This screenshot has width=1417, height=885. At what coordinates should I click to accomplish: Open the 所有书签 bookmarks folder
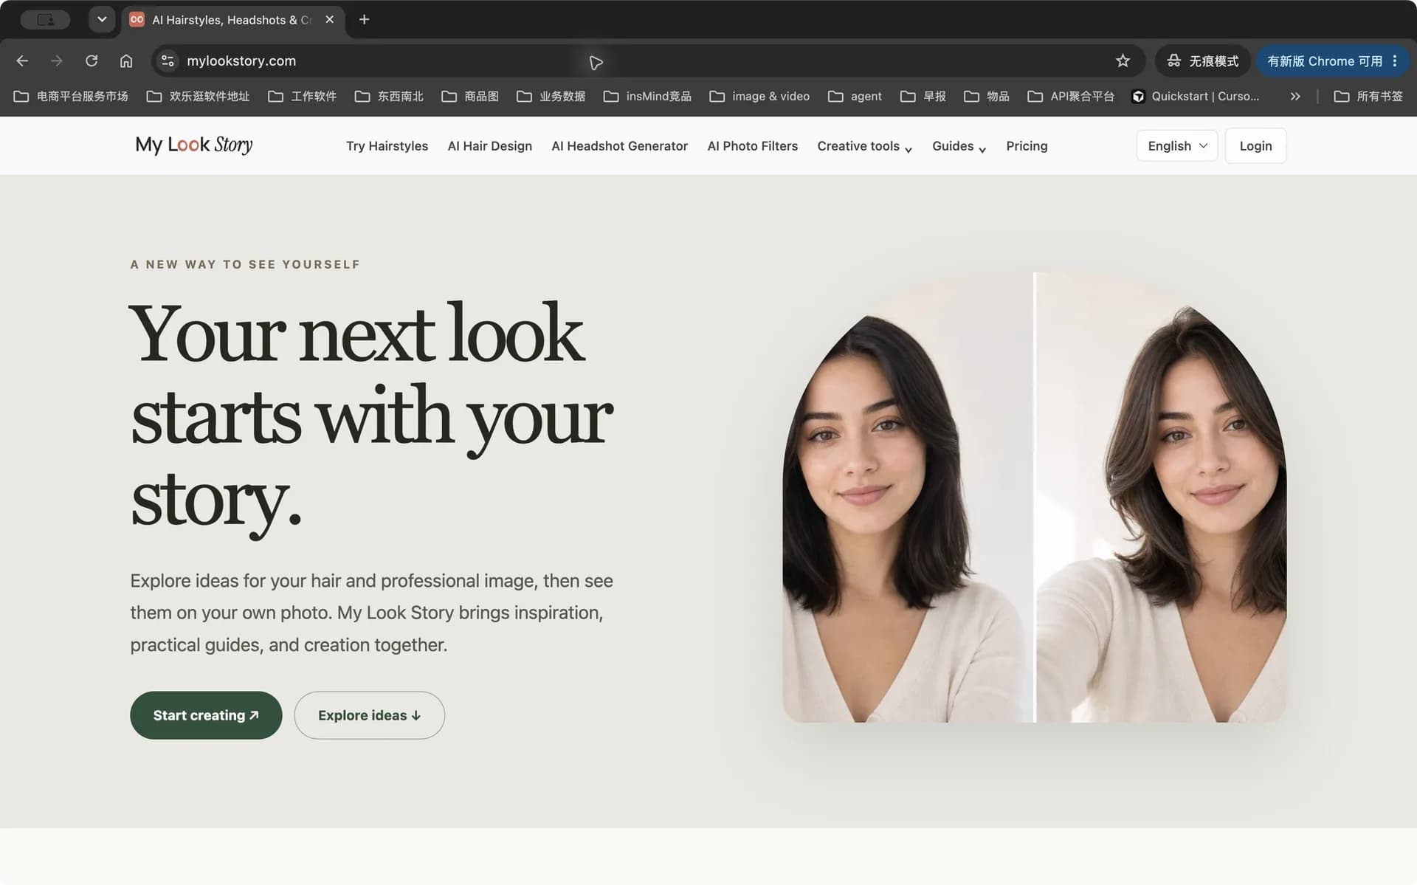pyautogui.click(x=1368, y=96)
